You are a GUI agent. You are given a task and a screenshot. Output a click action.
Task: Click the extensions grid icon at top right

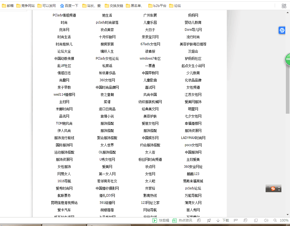pos(284,6)
